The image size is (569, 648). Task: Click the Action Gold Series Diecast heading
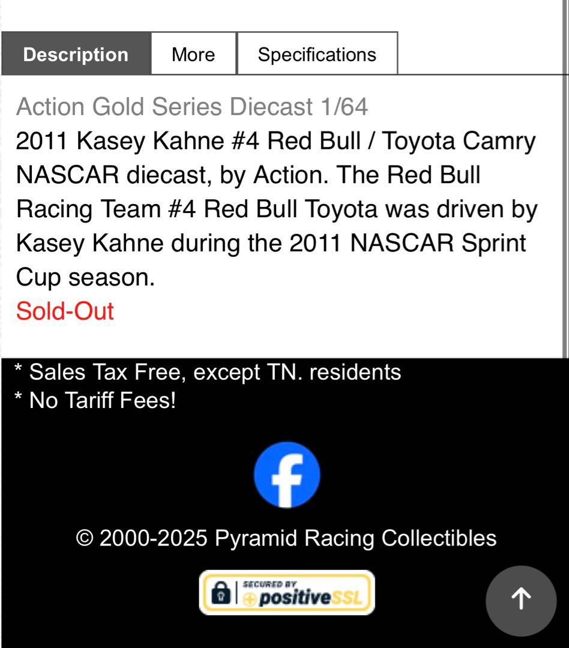(192, 107)
